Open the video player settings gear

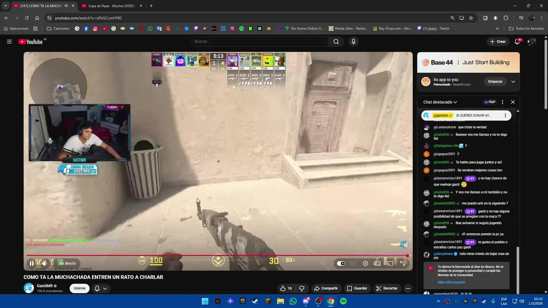(x=365, y=264)
